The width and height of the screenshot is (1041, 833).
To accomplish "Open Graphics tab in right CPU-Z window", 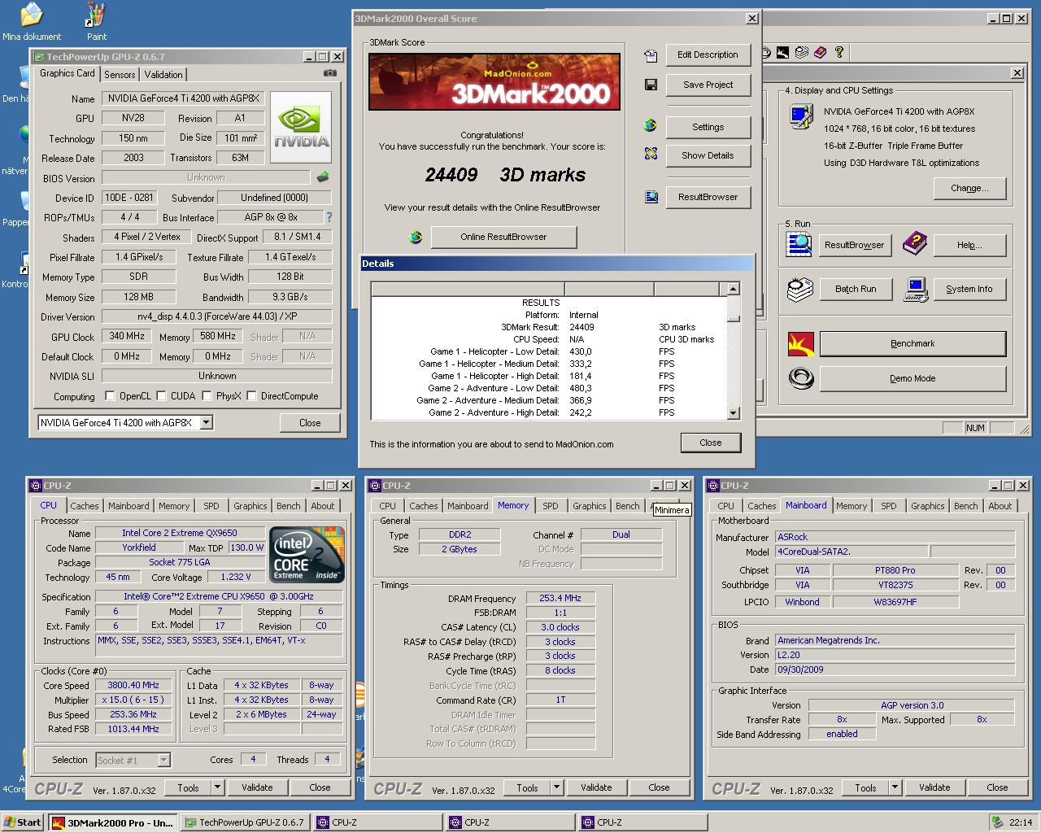I will [x=928, y=506].
